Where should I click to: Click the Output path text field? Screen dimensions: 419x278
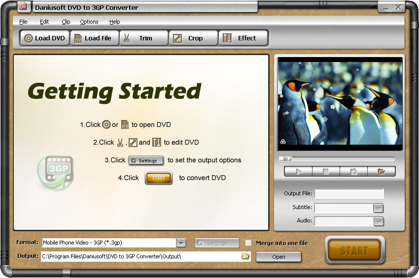[x=141, y=256]
